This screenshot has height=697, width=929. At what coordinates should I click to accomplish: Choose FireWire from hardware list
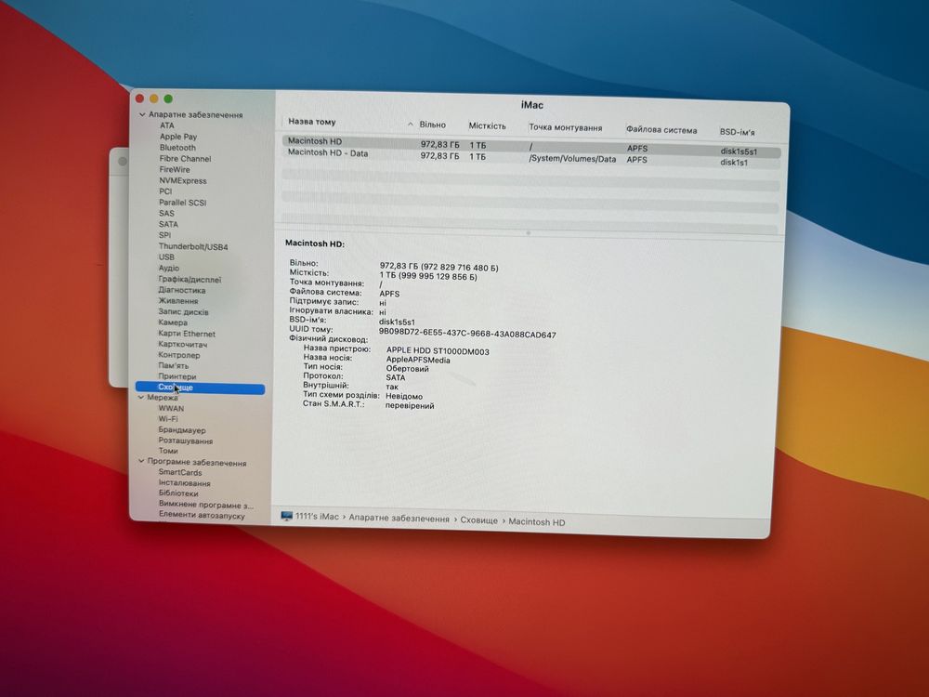coord(175,169)
